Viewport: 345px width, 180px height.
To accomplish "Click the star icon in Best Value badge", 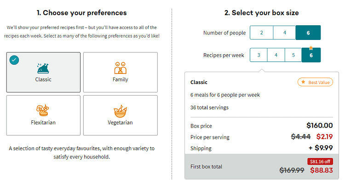I will (x=303, y=82).
